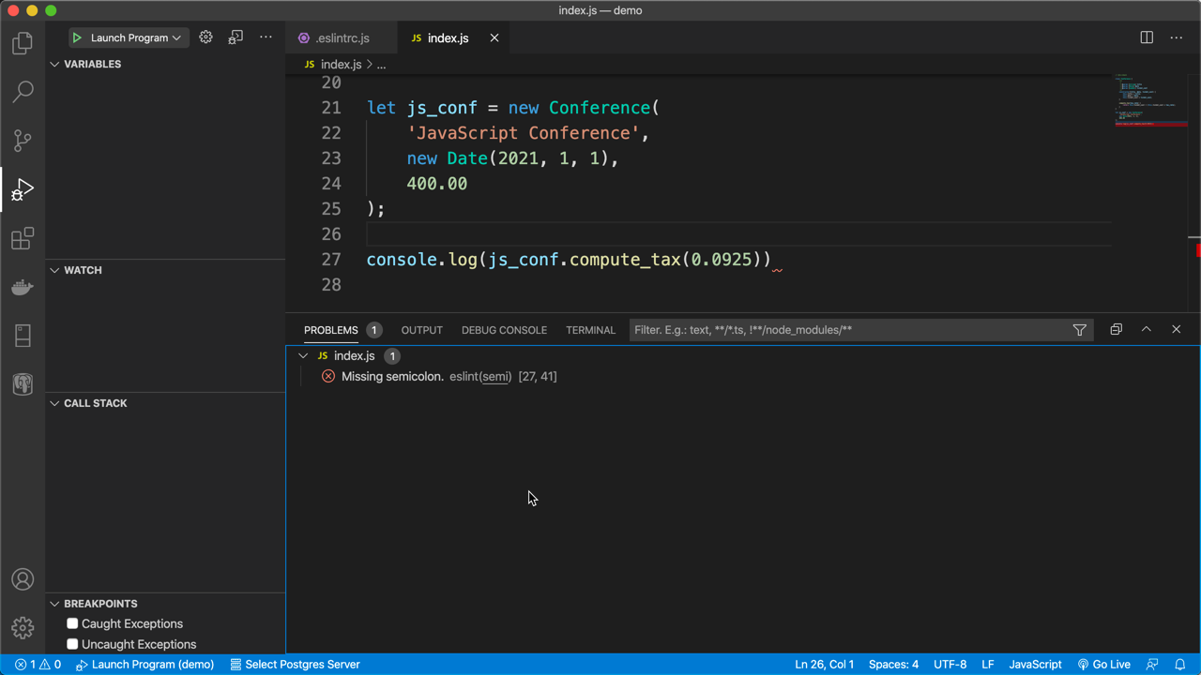This screenshot has height=675, width=1201.
Task: Switch to the .eslintrc.js tab
Action: point(342,38)
